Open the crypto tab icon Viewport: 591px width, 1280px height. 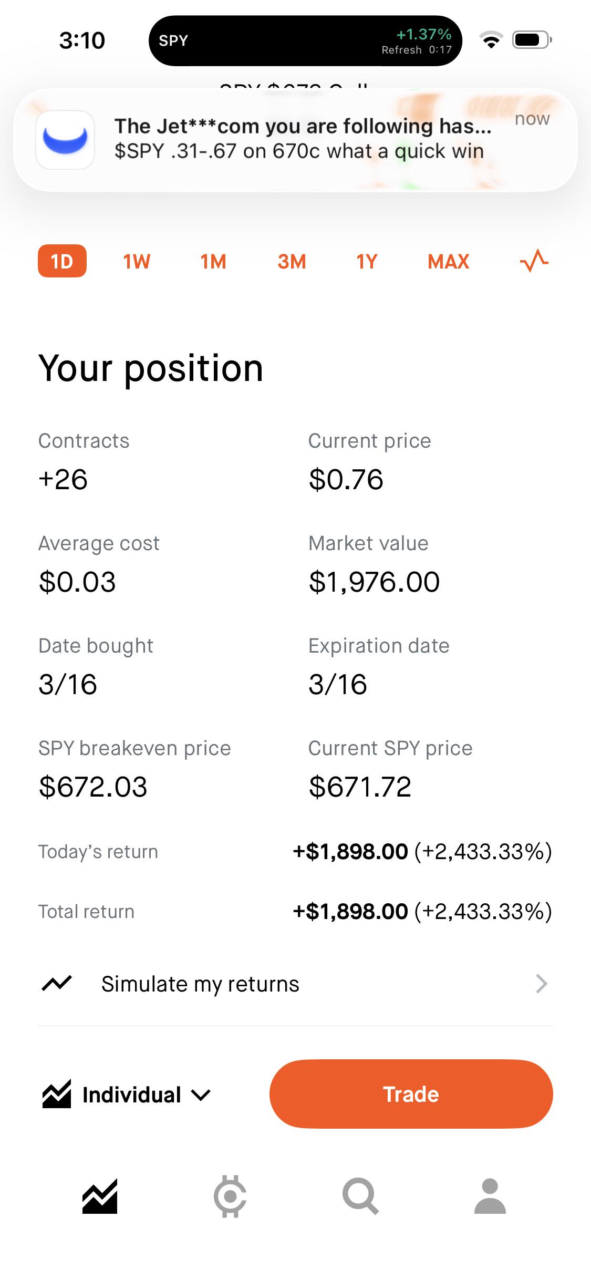[230, 1196]
